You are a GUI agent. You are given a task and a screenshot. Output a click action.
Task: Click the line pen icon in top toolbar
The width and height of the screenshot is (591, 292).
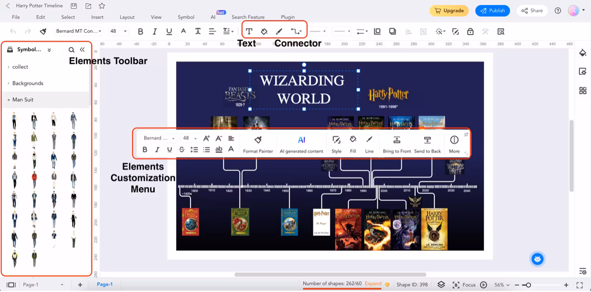(x=279, y=31)
